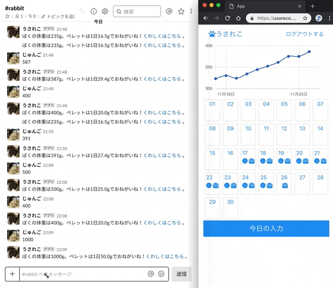Click face icon on day 18
Image resolution: width=333 pixels, height=288 pixels.
pos(263,161)
